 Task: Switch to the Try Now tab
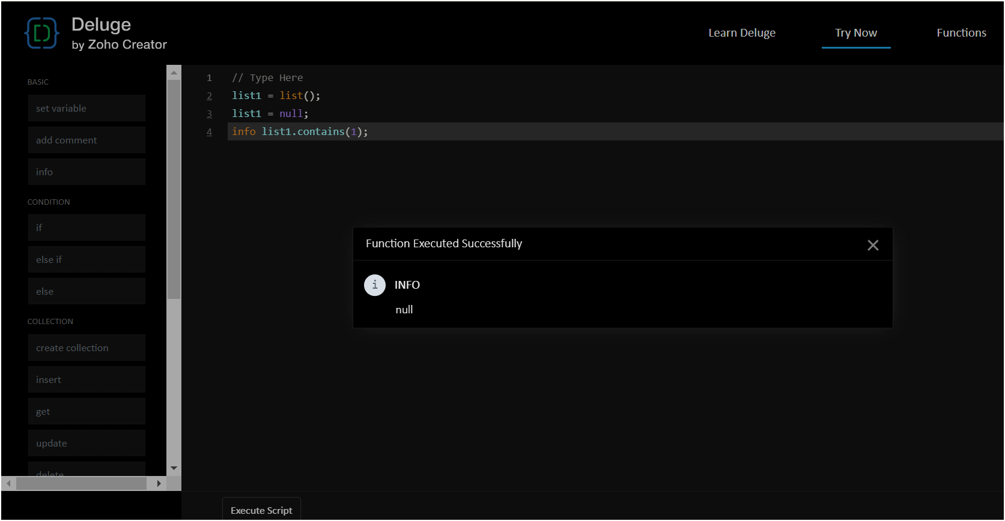click(856, 33)
